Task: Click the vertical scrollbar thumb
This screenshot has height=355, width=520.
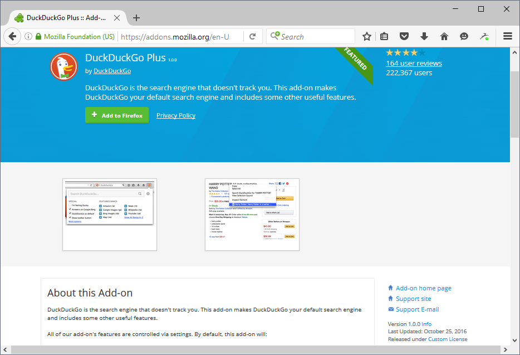Action: click(x=514, y=104)
